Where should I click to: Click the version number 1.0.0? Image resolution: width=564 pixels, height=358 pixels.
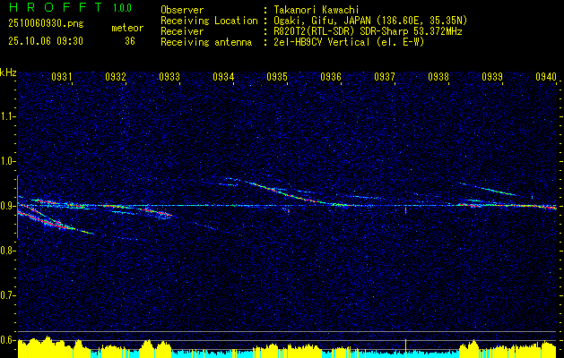coord(122,7)
